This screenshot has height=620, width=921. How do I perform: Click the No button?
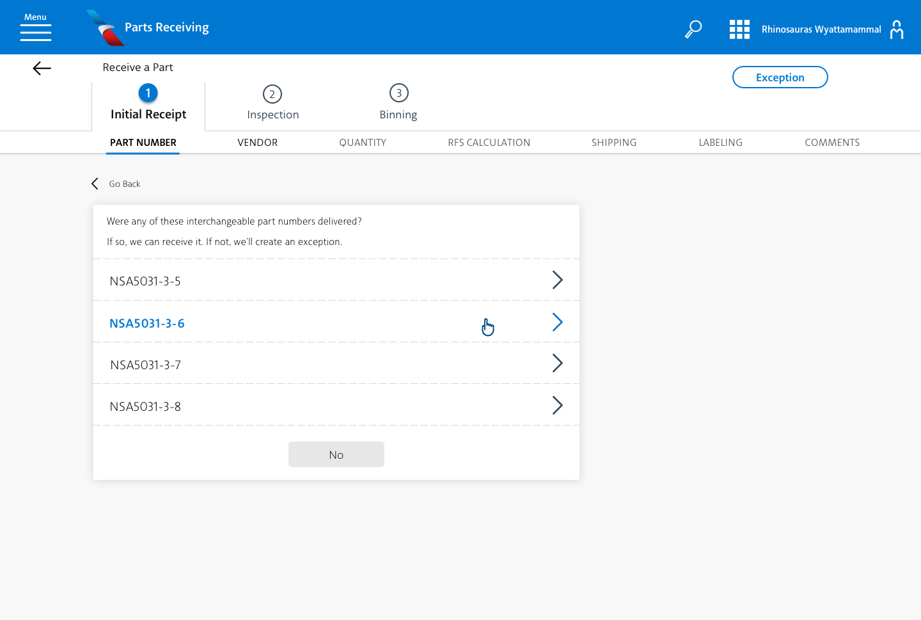336,454
